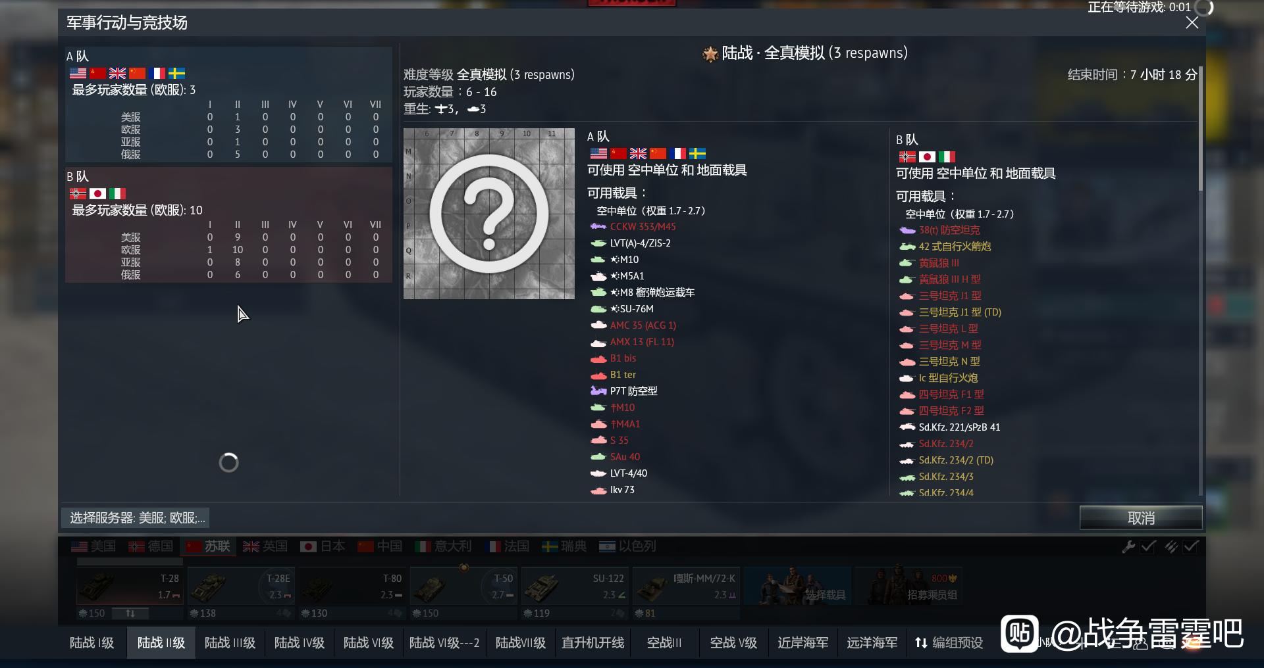Click the vehicle list scrollbar on right
The width and height of the screenshot is (1264, 668).
pos(1200,128)
